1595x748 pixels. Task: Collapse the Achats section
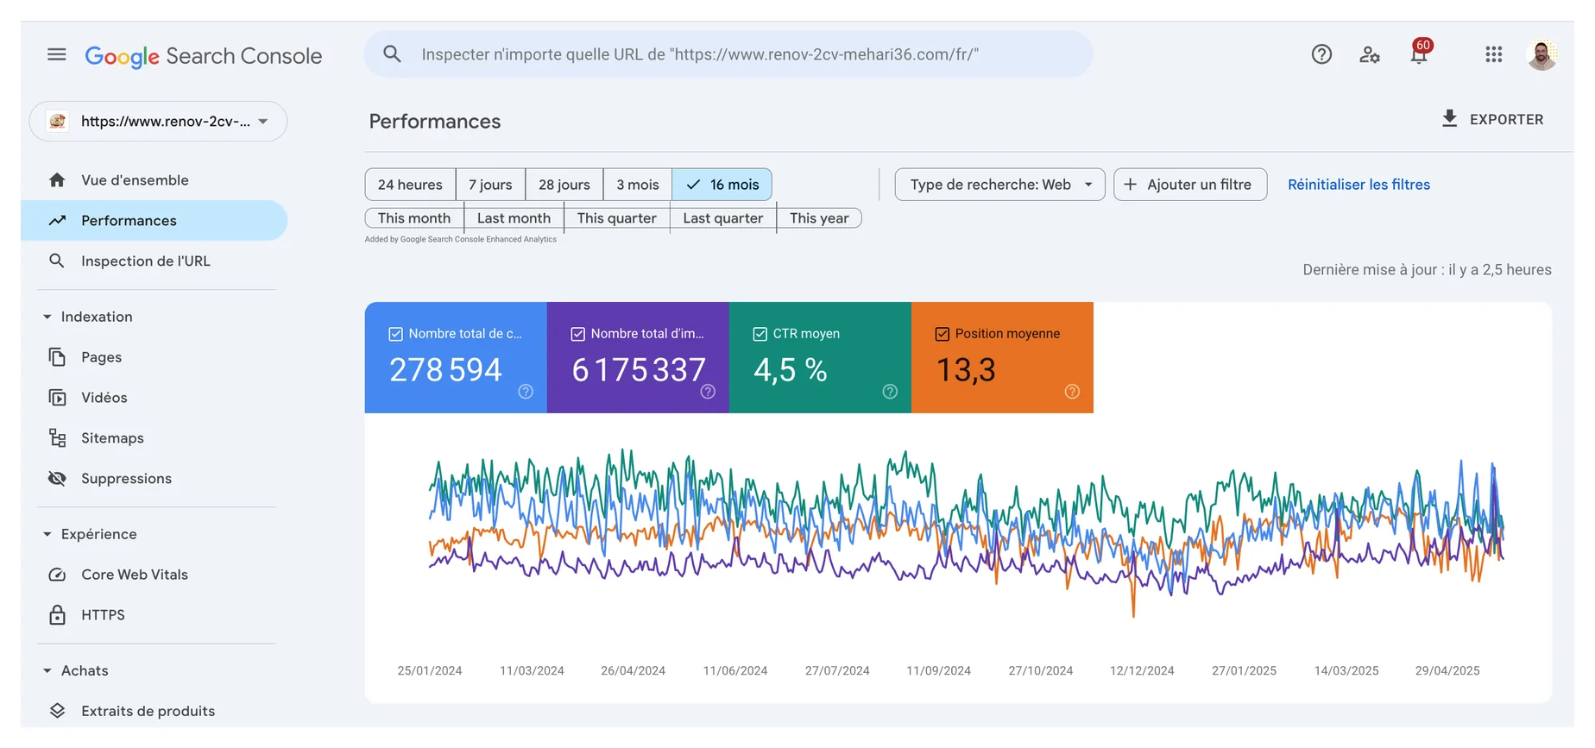[47, 670]
